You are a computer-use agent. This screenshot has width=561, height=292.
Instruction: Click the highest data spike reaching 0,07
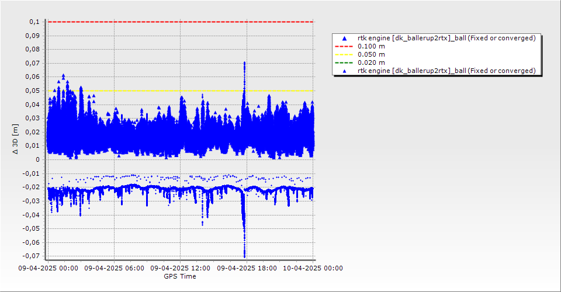coord(244,63)
